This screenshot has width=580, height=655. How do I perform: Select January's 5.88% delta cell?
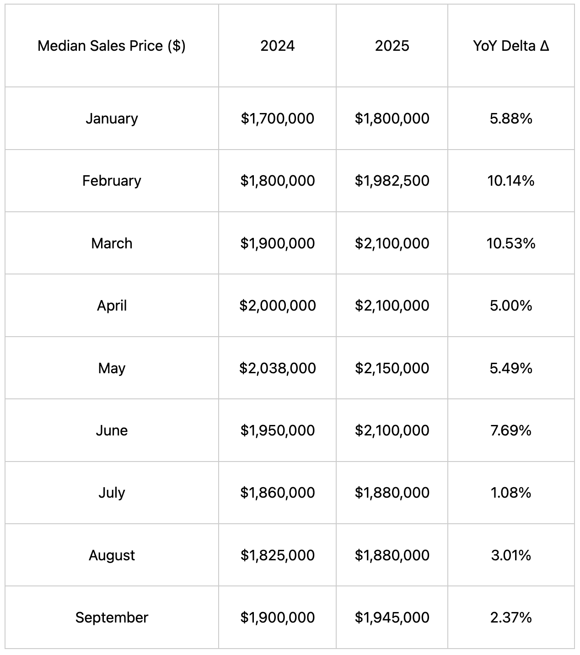coord(511,118)
